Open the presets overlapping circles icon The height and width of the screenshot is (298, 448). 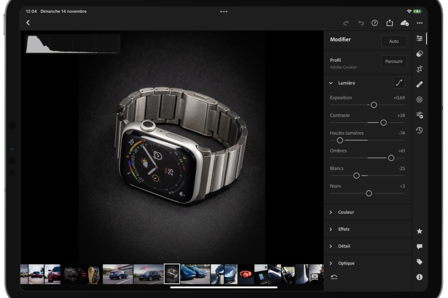420,54
